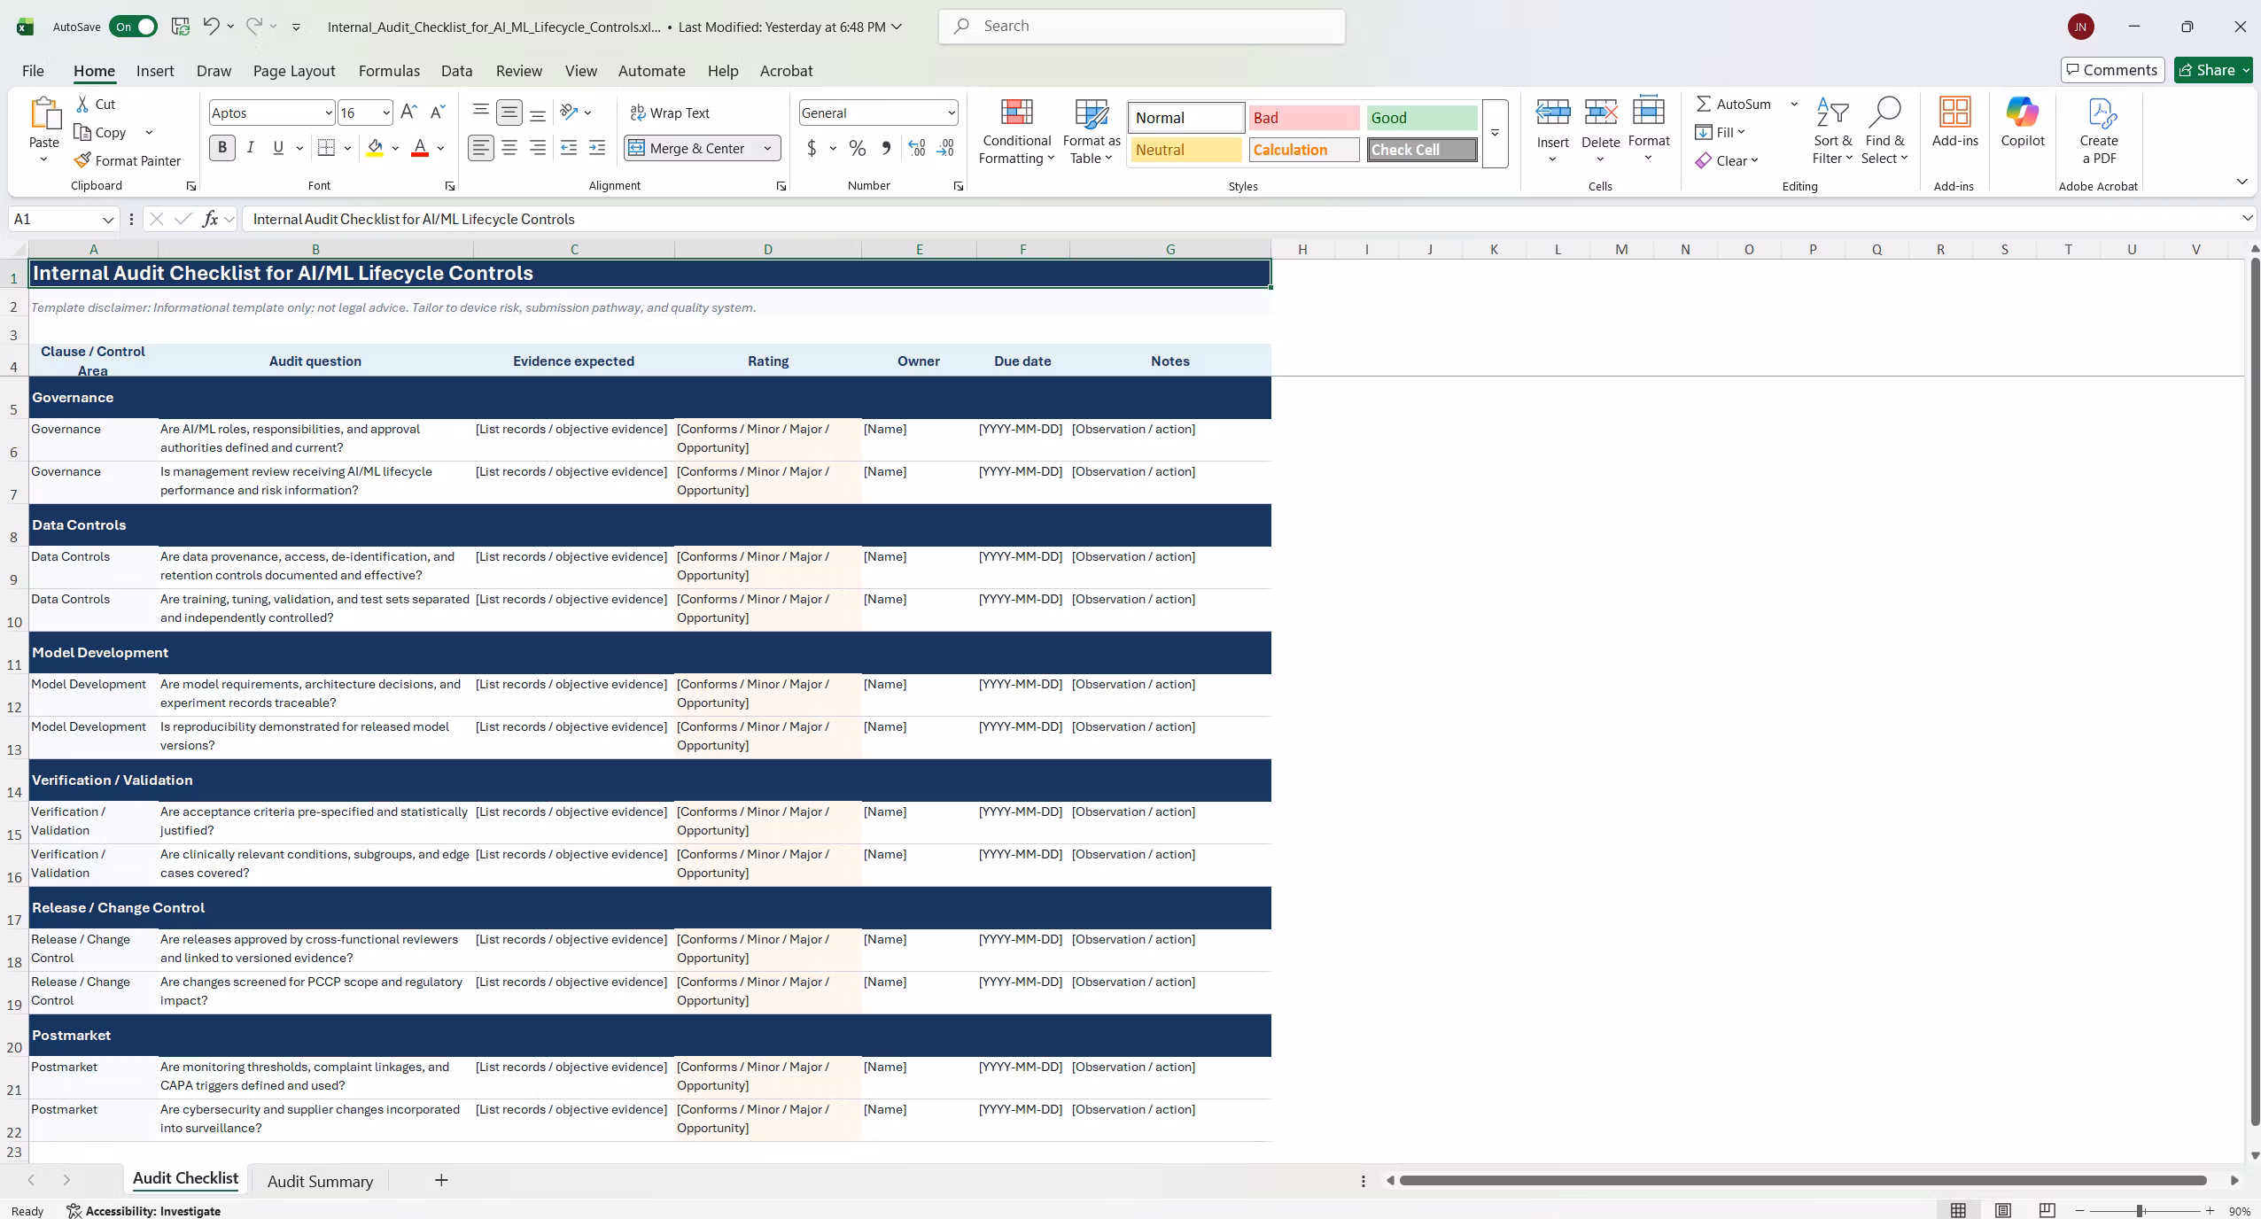
Task: Toggle Align Left button
Action: 481,148
